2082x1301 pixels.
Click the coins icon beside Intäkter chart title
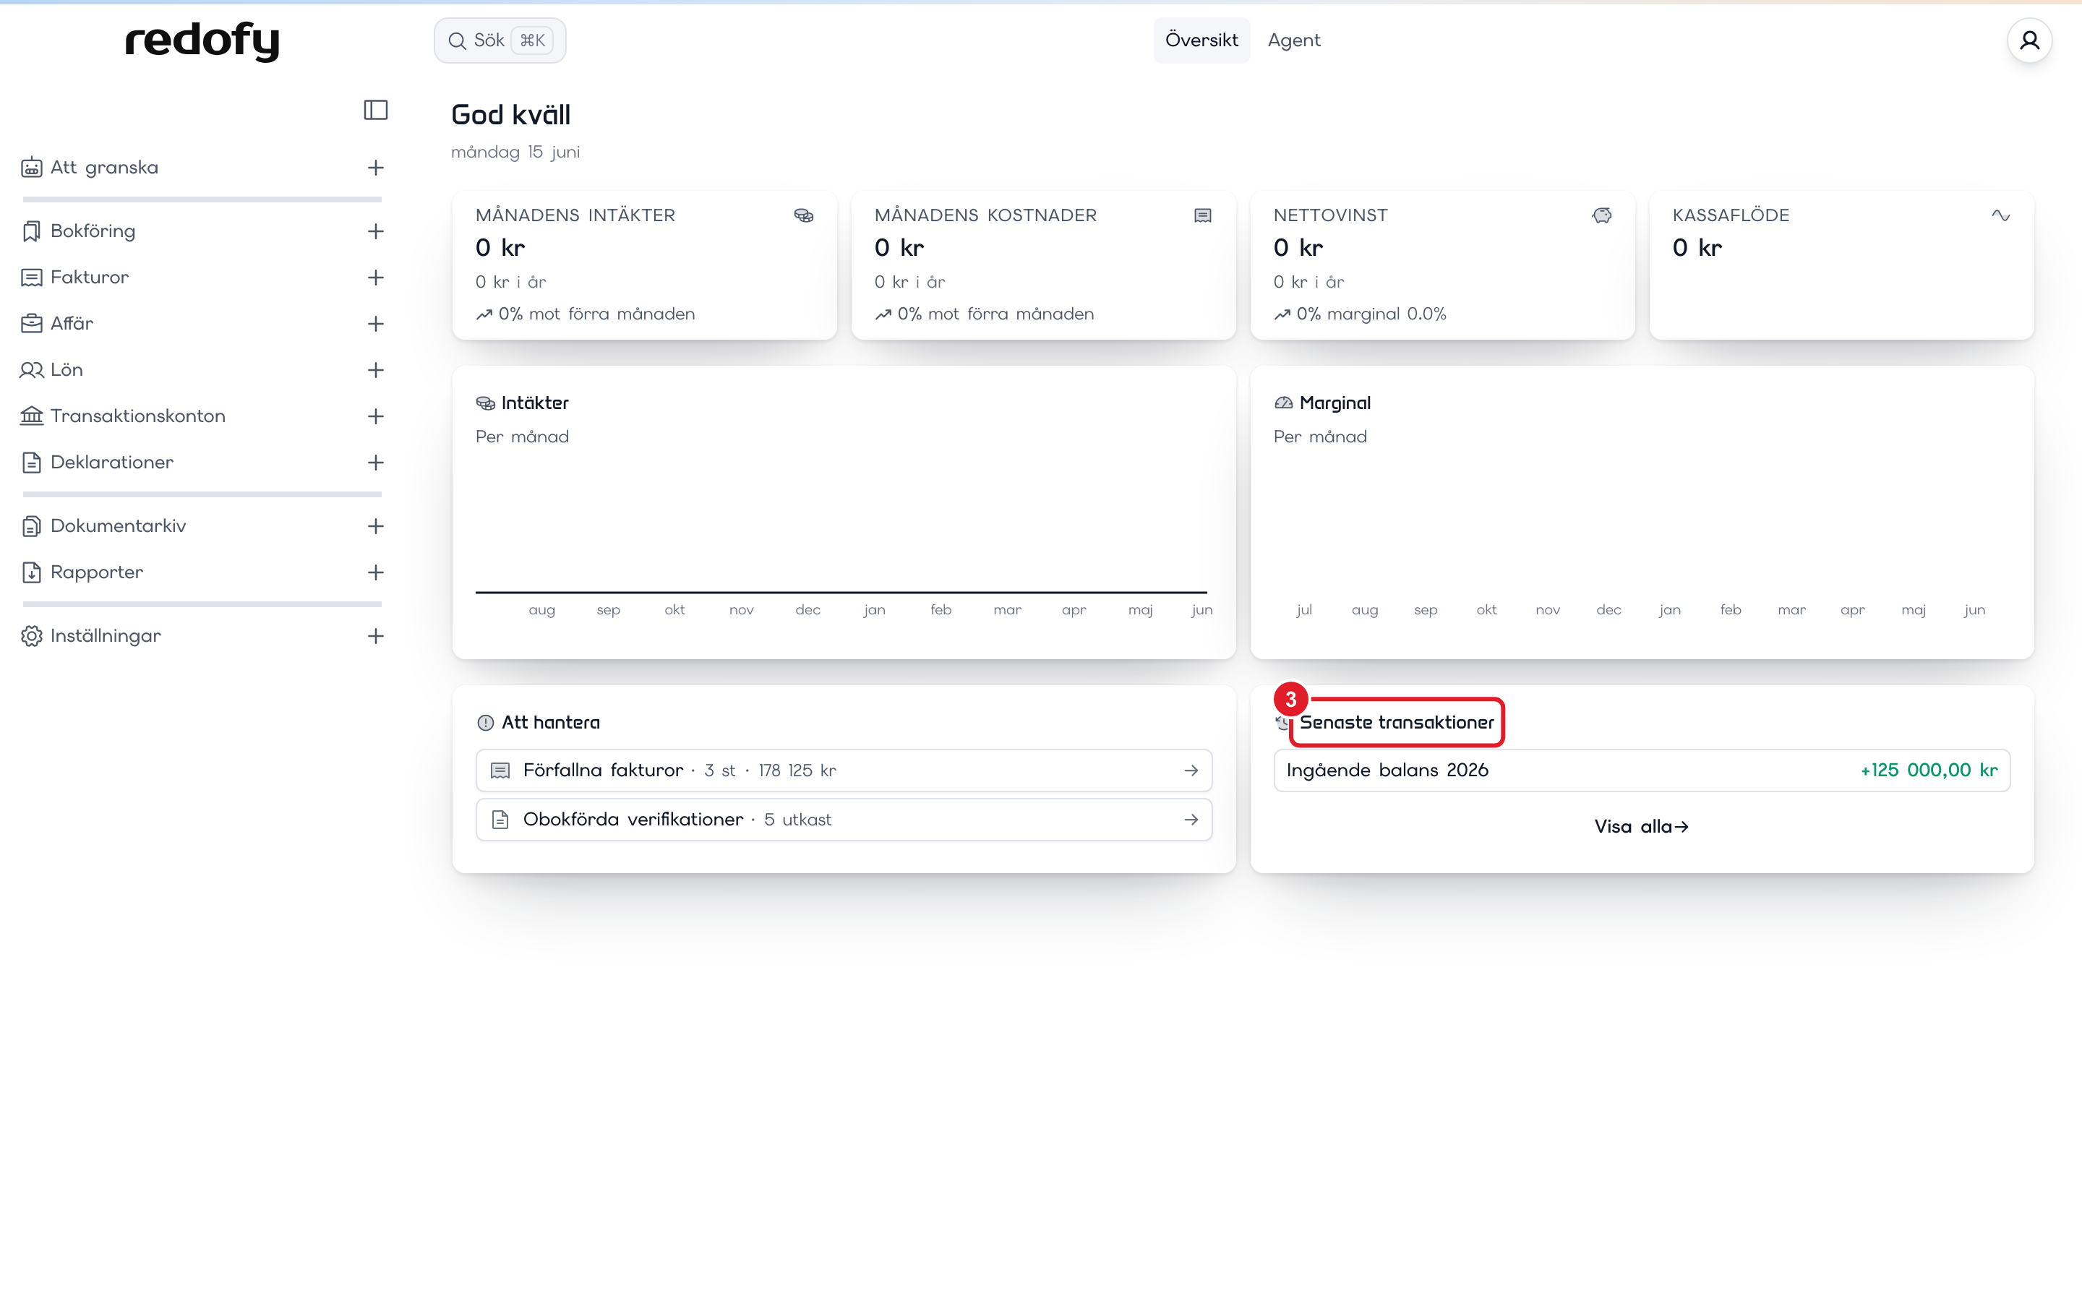[x=485, y=403]
